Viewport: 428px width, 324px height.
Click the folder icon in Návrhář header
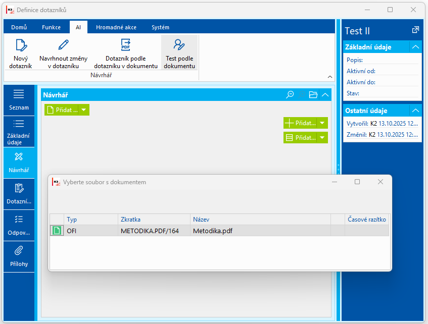313,95
